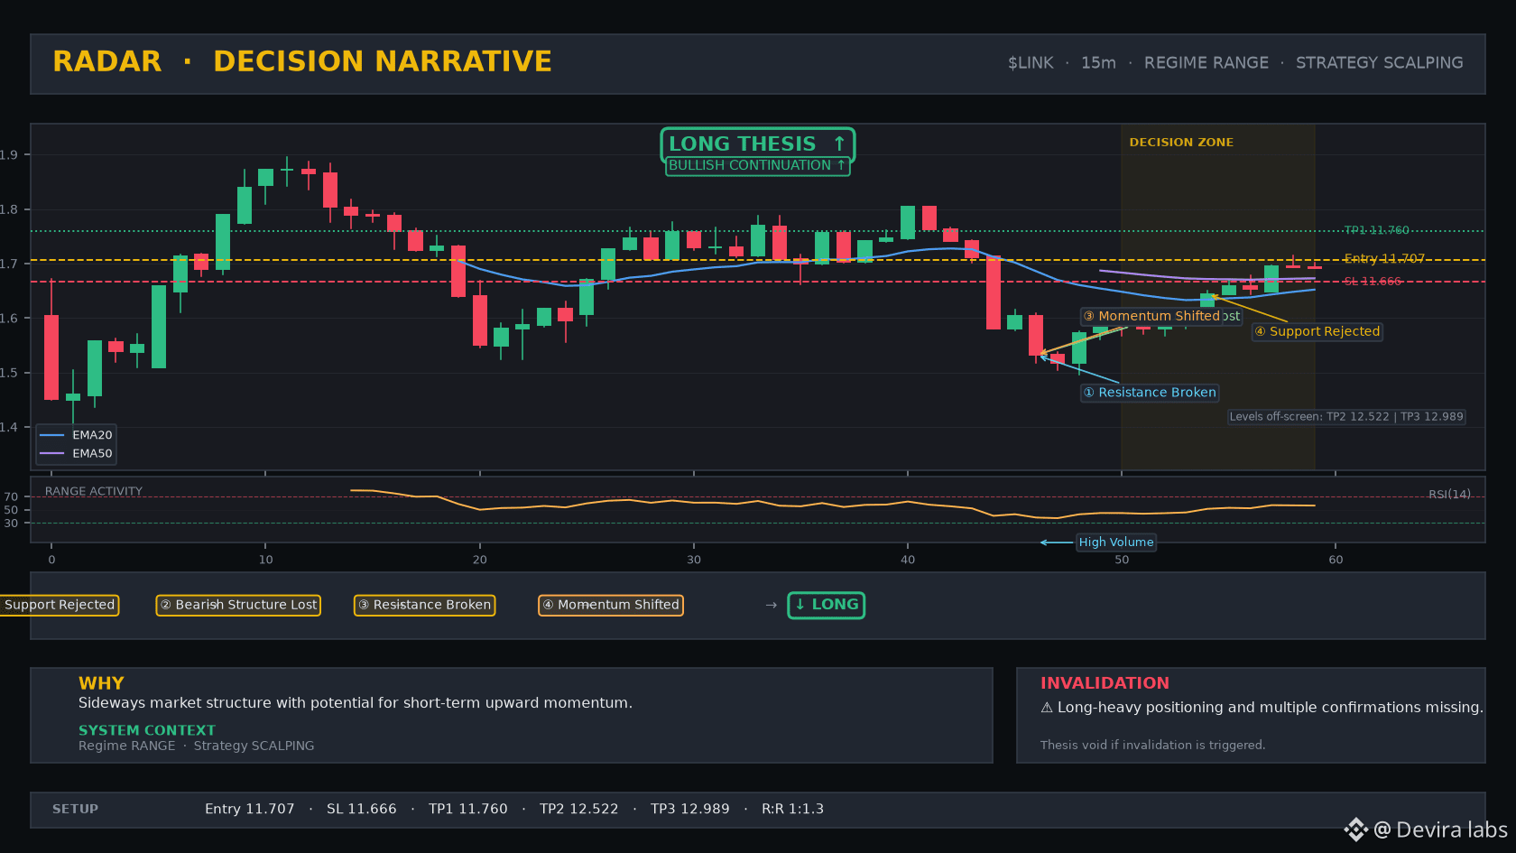The height and width of the screenshot is (853, 1516).
Task: Click TP2 12.522 in setup bar
Action: click(x=579, y=810)
